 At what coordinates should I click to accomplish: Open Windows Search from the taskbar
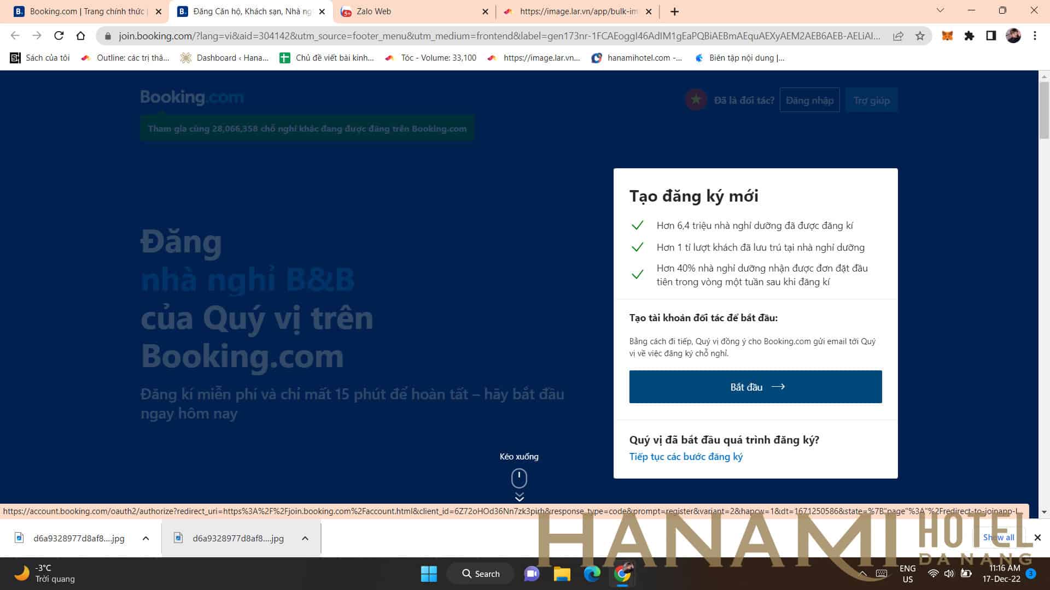point(480,574)
